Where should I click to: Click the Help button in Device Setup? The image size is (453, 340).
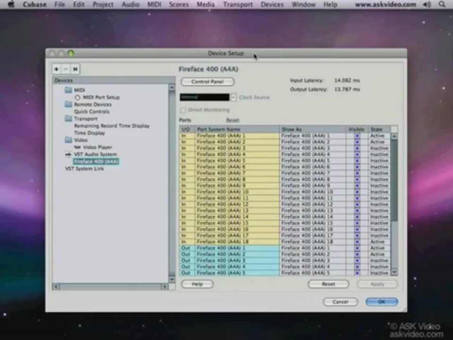(x=197, y=284)
